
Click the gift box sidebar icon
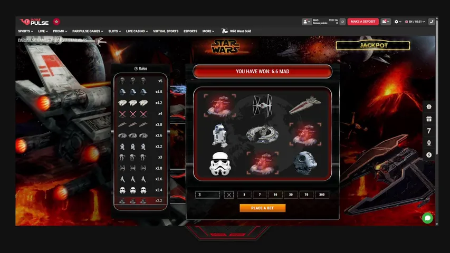(429, 119)
